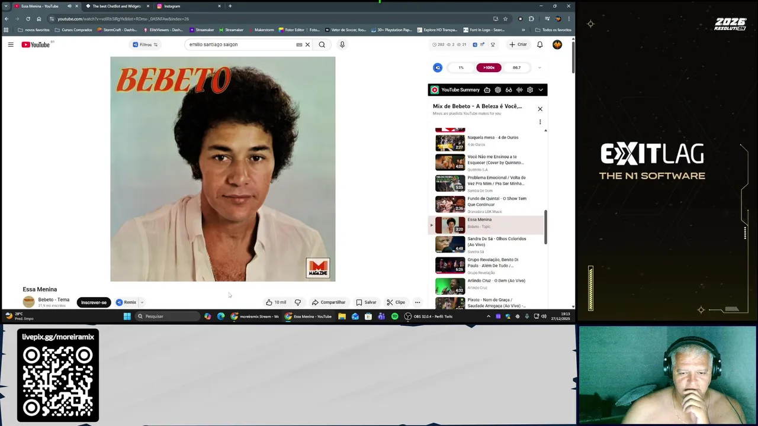Viewport: 758px width, 426px height.
Task: Open the tab search dropdown in Chrome
Action: tap(7, 6)
